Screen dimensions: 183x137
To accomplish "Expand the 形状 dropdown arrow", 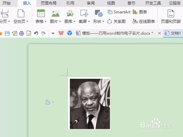I will (x=103, y=21).
